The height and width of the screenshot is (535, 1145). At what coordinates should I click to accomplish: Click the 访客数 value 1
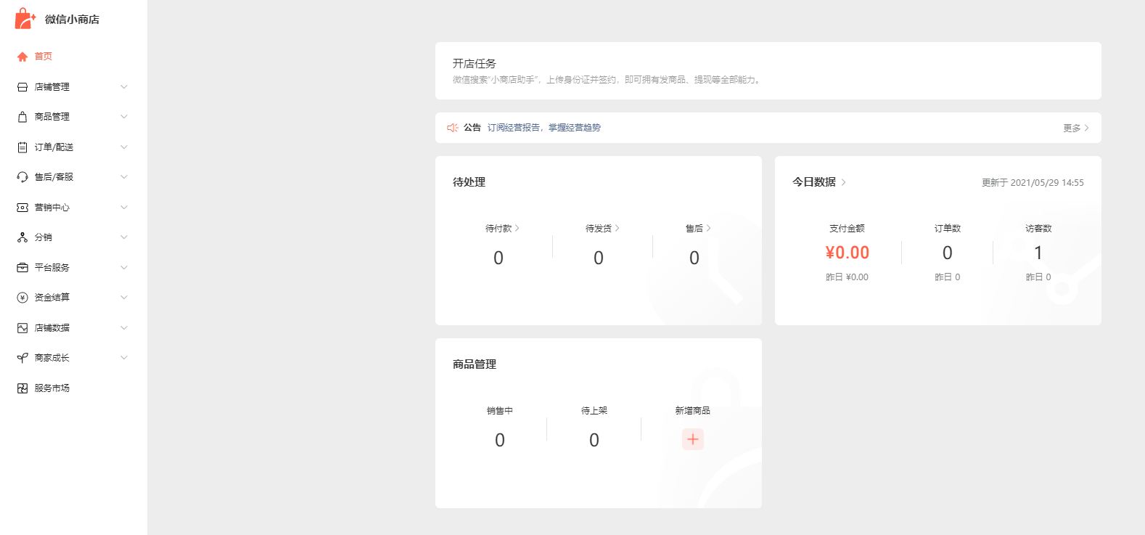click(1038, 253)
